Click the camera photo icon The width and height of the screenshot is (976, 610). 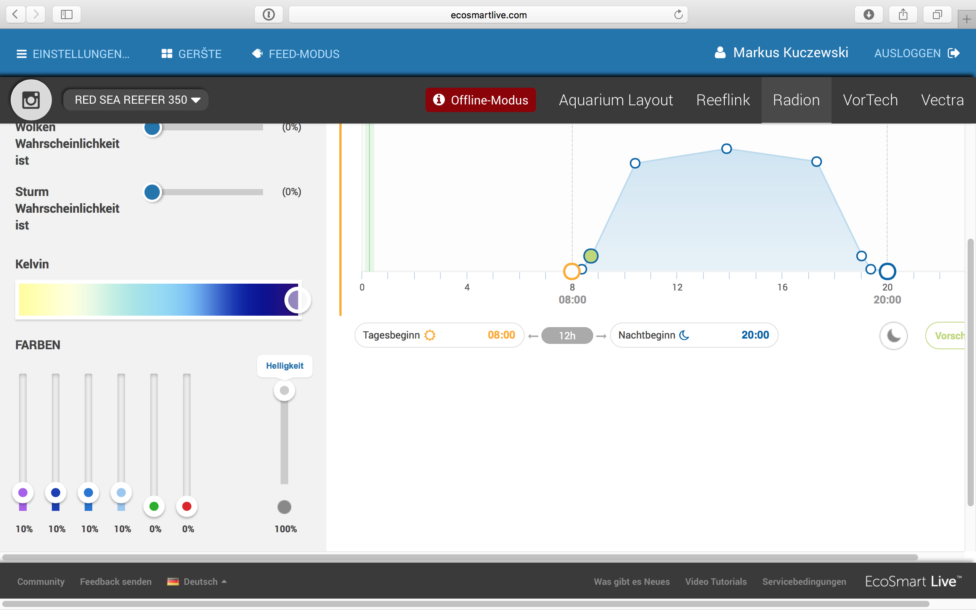pyautogui.click(x=31, y=100)
